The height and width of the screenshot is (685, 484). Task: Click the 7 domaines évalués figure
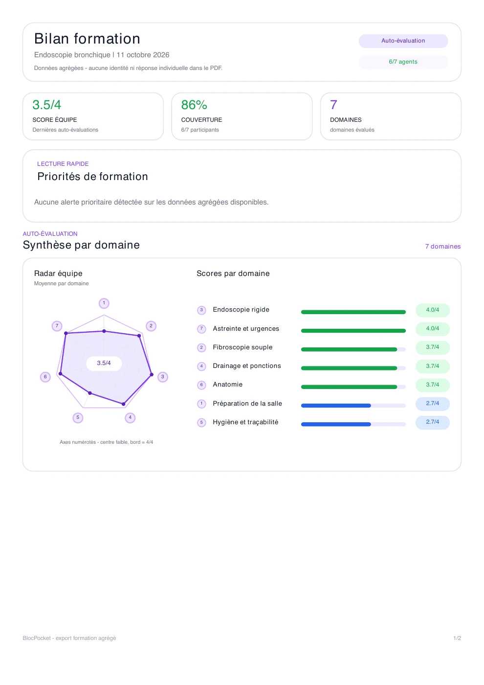point(333,105)
